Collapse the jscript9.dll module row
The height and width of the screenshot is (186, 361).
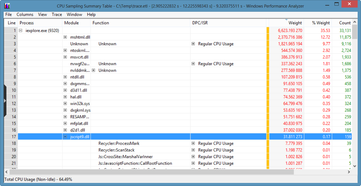65,137
